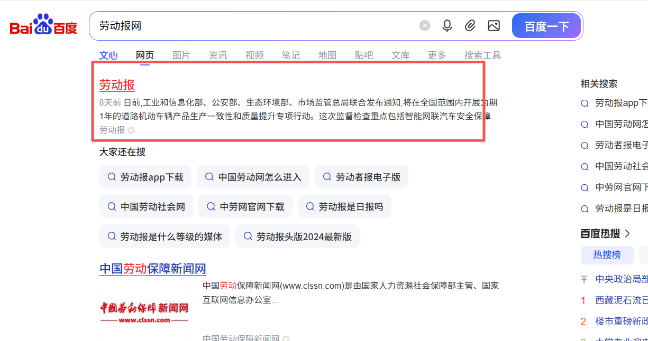Open related search 中国劳动网怎 in sidebar
Screen dimensions: 648x341
[x=614, y=125]
